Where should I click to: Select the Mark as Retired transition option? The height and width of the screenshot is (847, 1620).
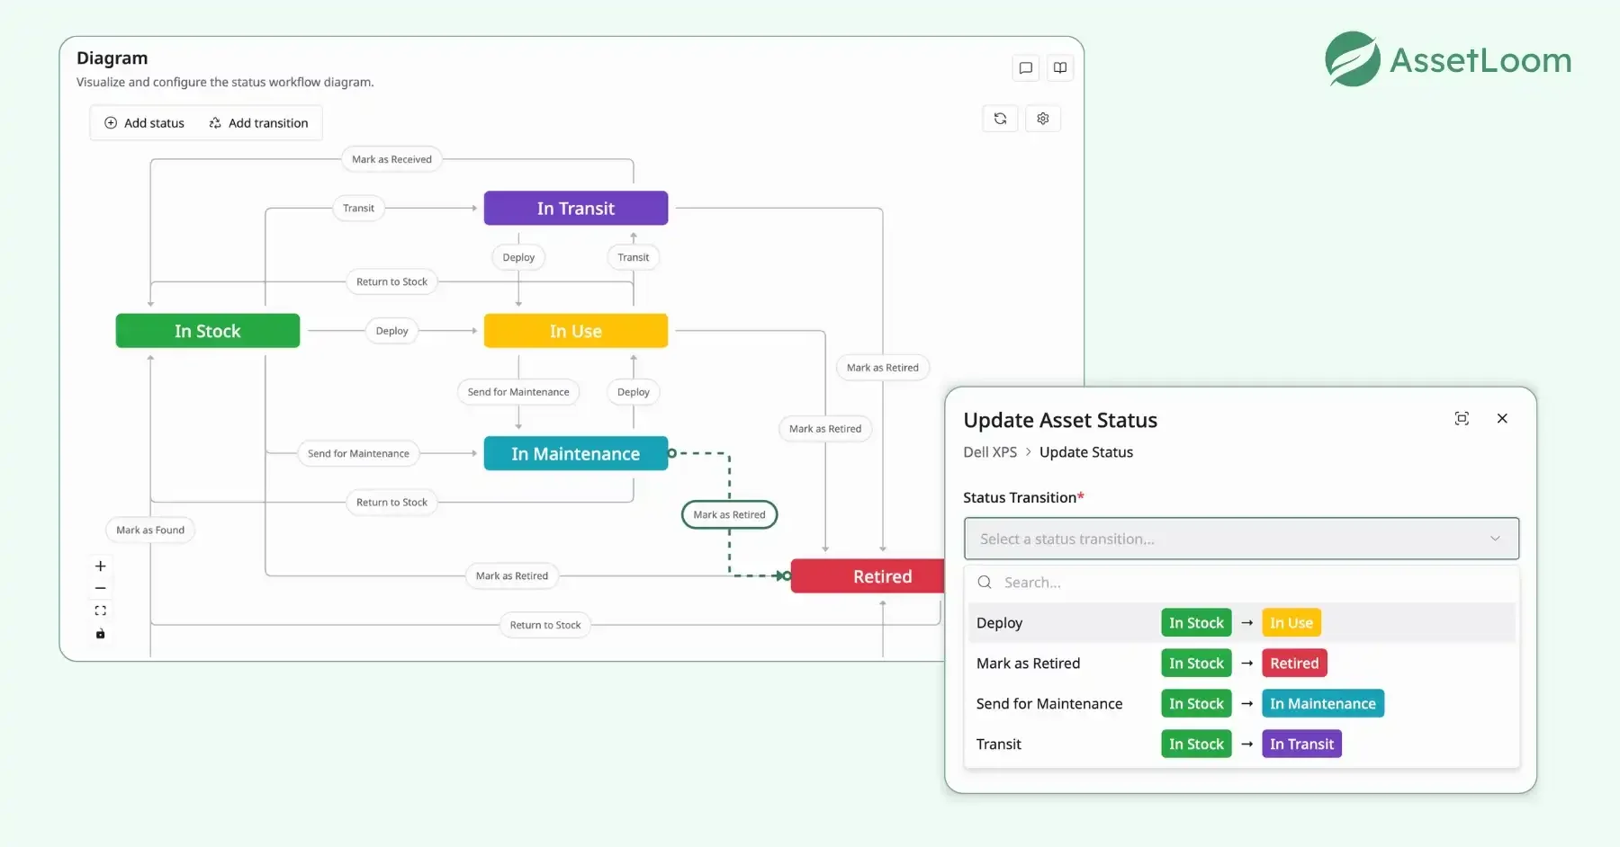point(1241,663)
